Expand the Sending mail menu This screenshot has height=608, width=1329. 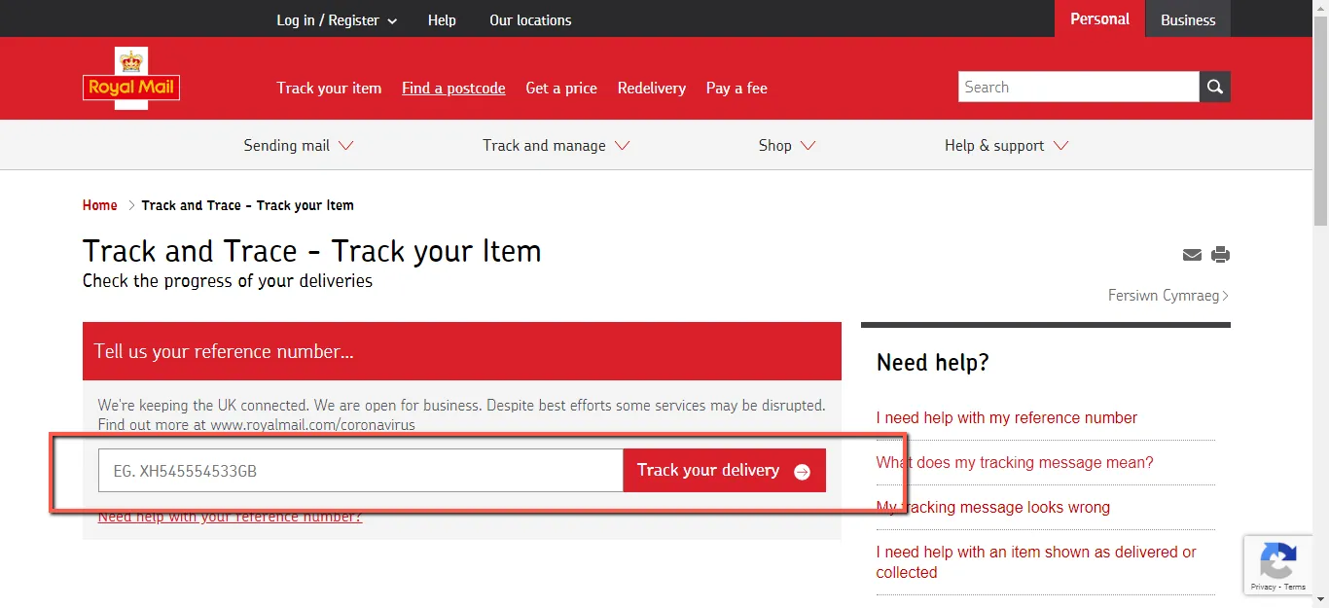coord(298,145)
